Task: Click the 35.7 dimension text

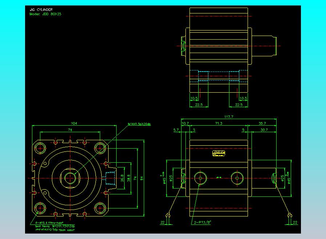Action: coord(262,123)
